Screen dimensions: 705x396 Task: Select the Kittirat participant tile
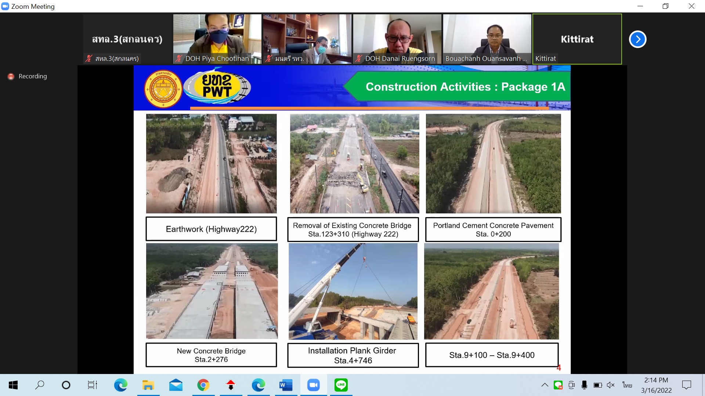tap(577, 39)
